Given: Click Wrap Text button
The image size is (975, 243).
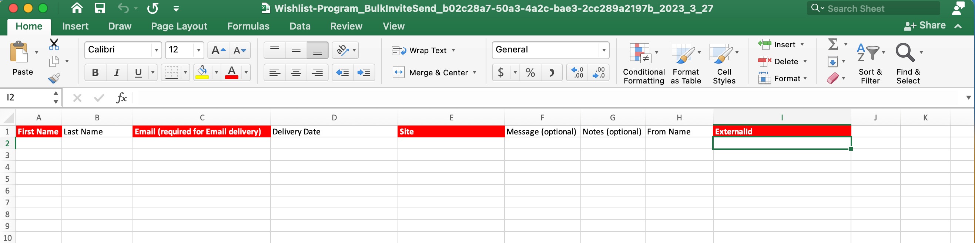Looking at the screenshot, I should pos(420,51).
